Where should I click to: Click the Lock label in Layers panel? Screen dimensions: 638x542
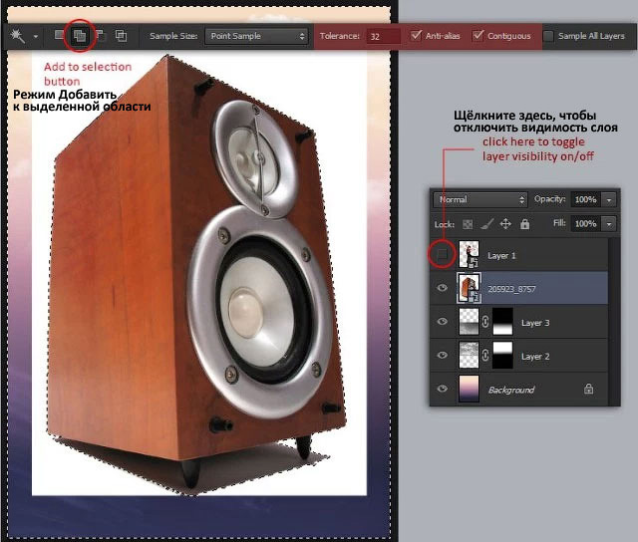[445, 224]
